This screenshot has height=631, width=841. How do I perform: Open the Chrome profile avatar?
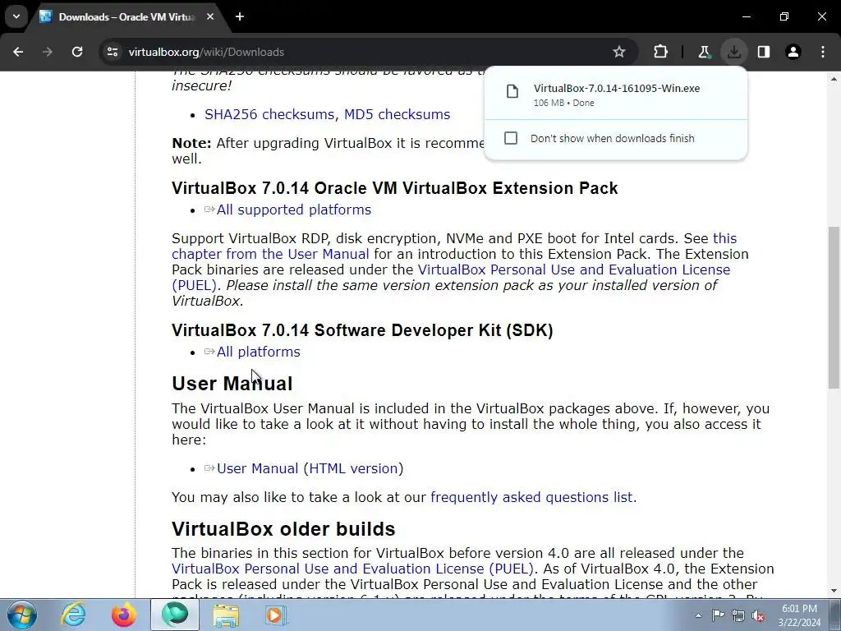pyautogui.click(x=793, y=52)
